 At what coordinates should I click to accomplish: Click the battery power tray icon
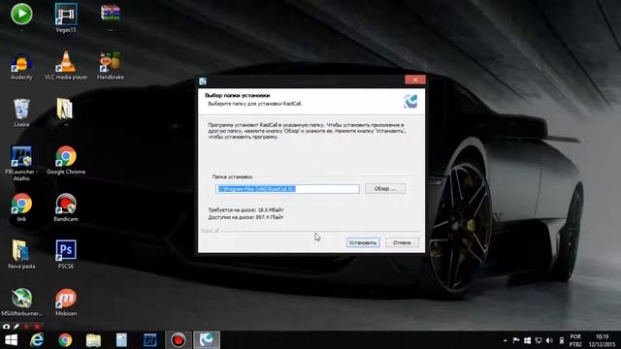point(561,340)
